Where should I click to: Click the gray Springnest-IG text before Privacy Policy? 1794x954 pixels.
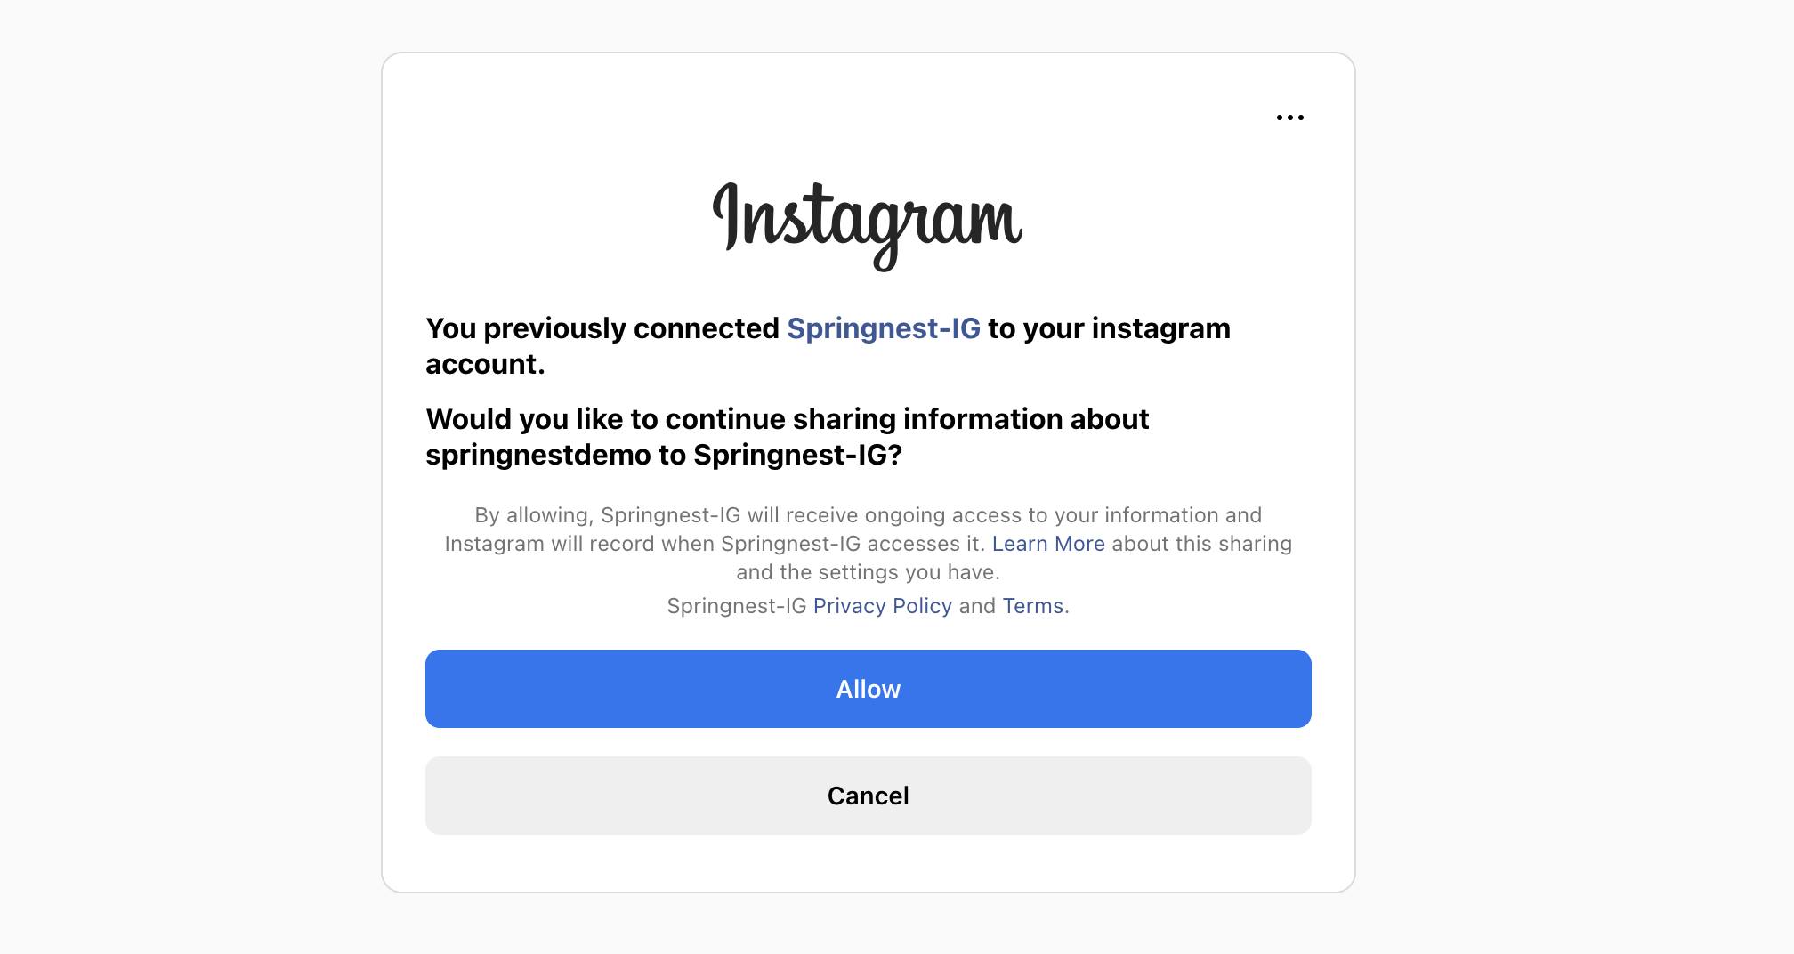736,606
